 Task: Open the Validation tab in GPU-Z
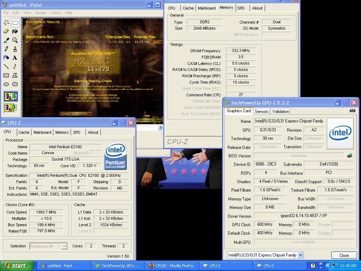pos(280,111)
